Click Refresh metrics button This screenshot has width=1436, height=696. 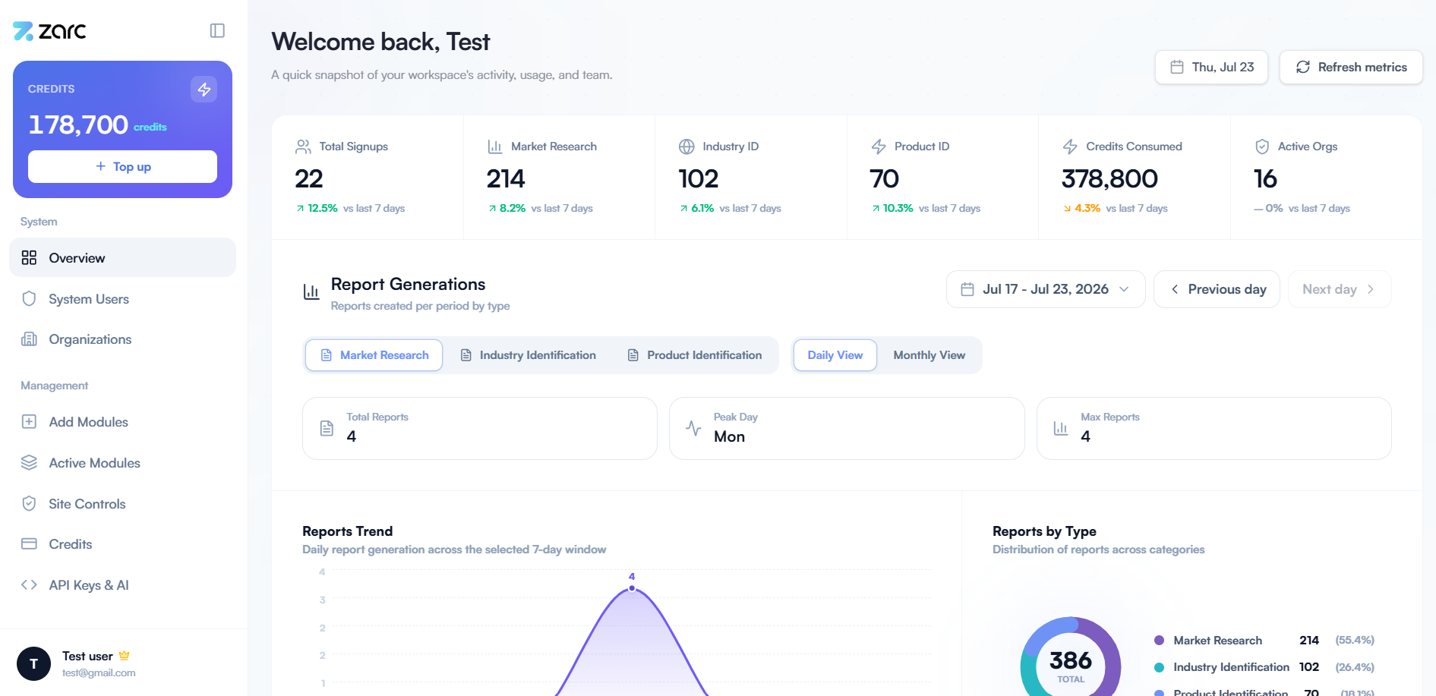(1351, 67)
